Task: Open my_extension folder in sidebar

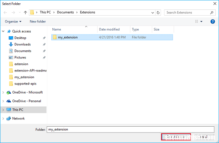Action: [x=24, y=77]
